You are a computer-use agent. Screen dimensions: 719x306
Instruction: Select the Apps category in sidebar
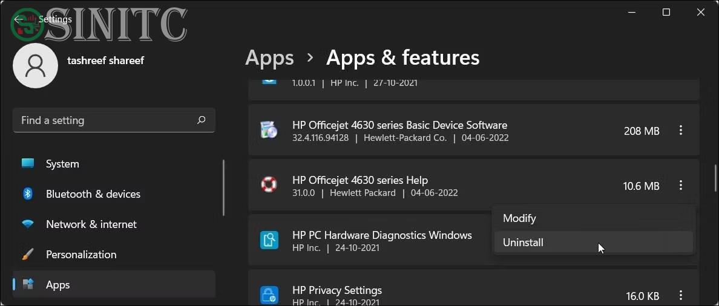pyautogui.click(x=114, y=284)
